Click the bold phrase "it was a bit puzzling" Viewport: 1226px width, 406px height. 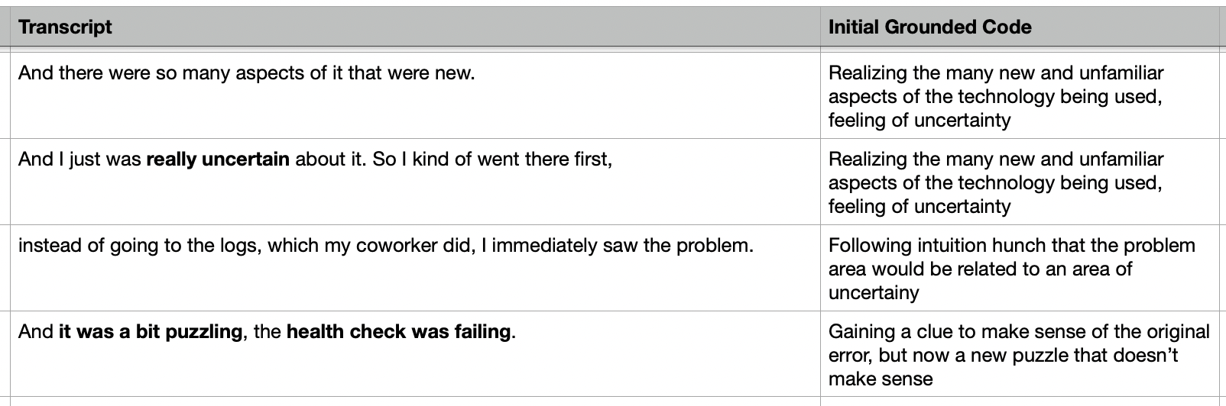tap(150, 333)
